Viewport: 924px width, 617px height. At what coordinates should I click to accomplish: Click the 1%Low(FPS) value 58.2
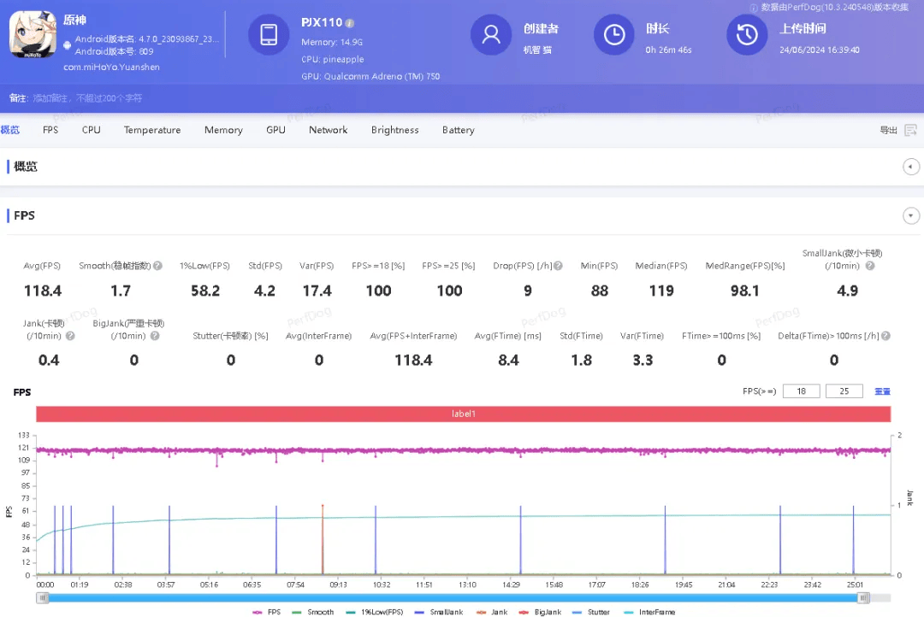tap(205, 291)
